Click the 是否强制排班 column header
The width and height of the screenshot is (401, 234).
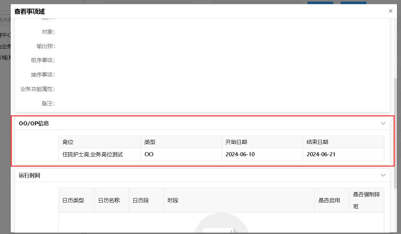(366, 200)
